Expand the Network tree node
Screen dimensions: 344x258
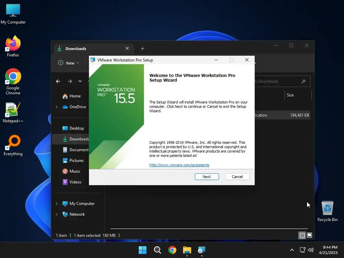tap(56, 214)
